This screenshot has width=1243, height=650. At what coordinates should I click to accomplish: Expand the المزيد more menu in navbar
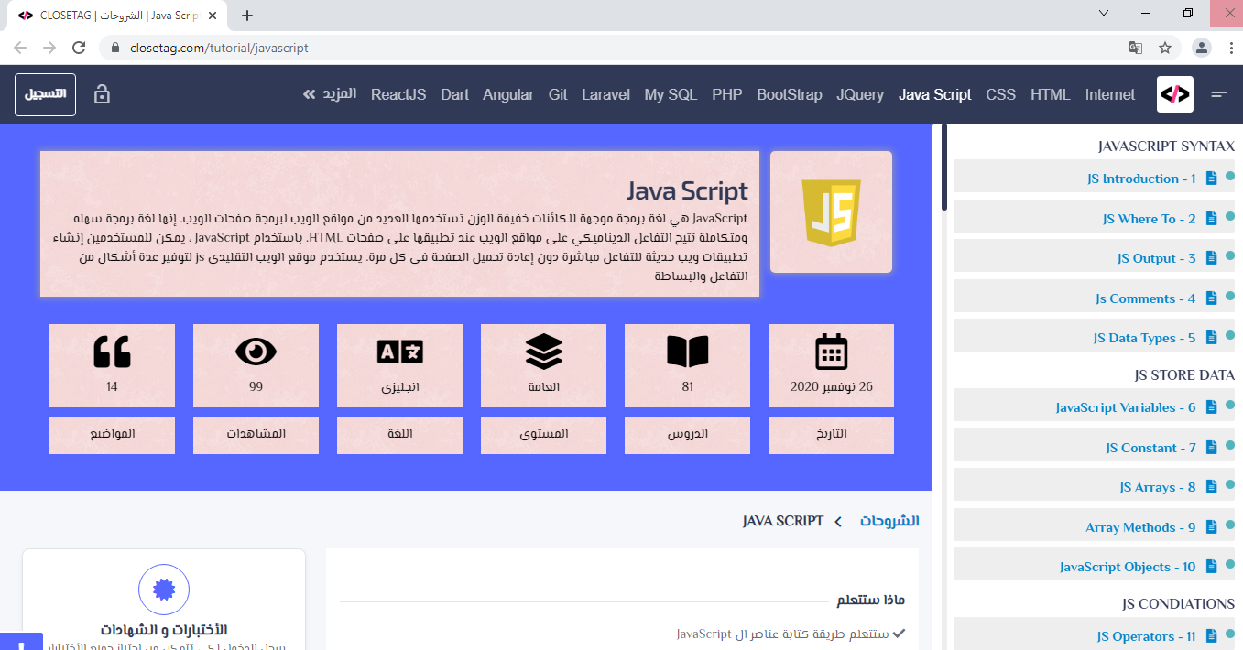click(x=329, y=94)
